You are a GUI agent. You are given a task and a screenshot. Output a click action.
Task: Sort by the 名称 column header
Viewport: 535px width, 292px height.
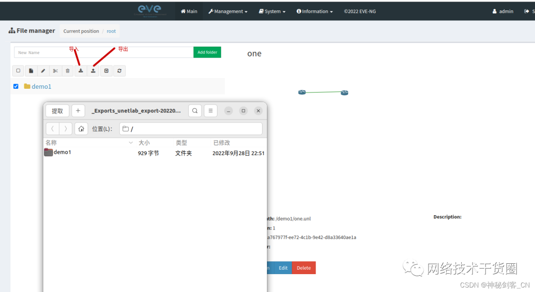[x=89, y=143]
